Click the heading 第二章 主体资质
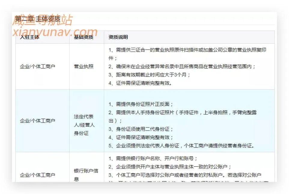 [36, 18]
